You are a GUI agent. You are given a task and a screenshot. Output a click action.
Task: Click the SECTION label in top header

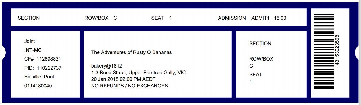[x=29, y=18]
